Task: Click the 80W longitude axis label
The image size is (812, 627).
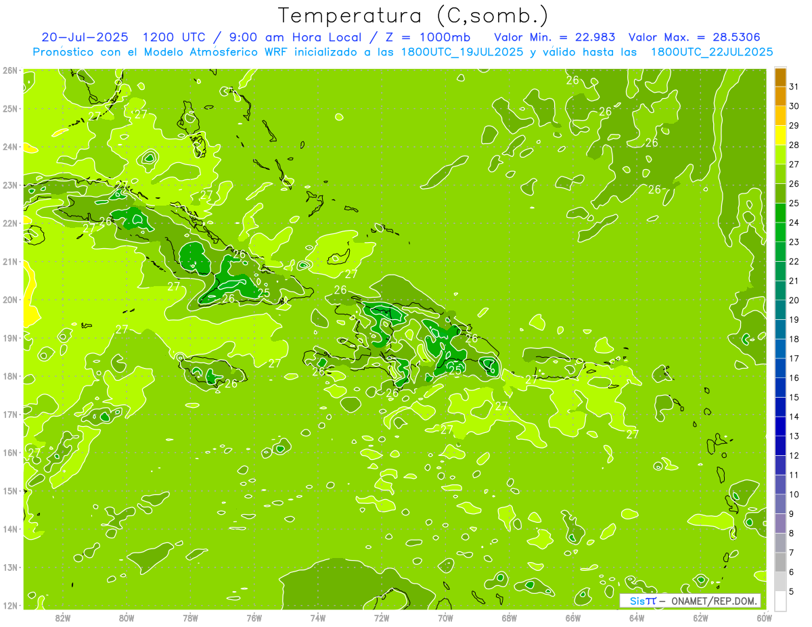Action: tap(127, 618)
